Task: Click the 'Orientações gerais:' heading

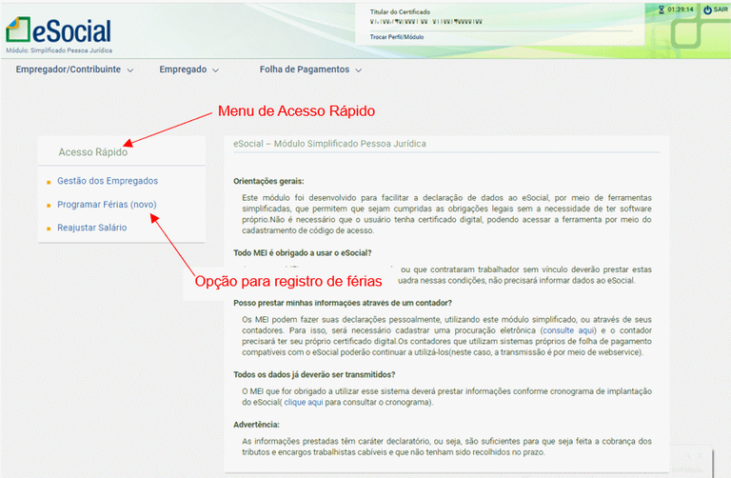Action: pyautogui.click(x=268, y=182)
